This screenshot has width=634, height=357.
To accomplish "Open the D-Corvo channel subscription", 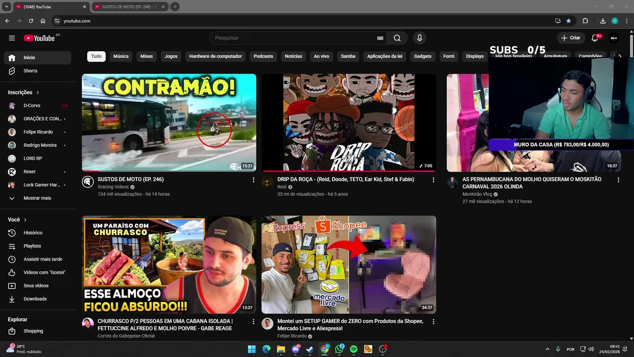I will [x=38, y=106].
